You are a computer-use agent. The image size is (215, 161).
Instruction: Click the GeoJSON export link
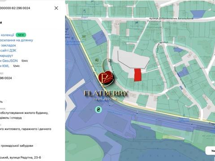click(9, 61)
